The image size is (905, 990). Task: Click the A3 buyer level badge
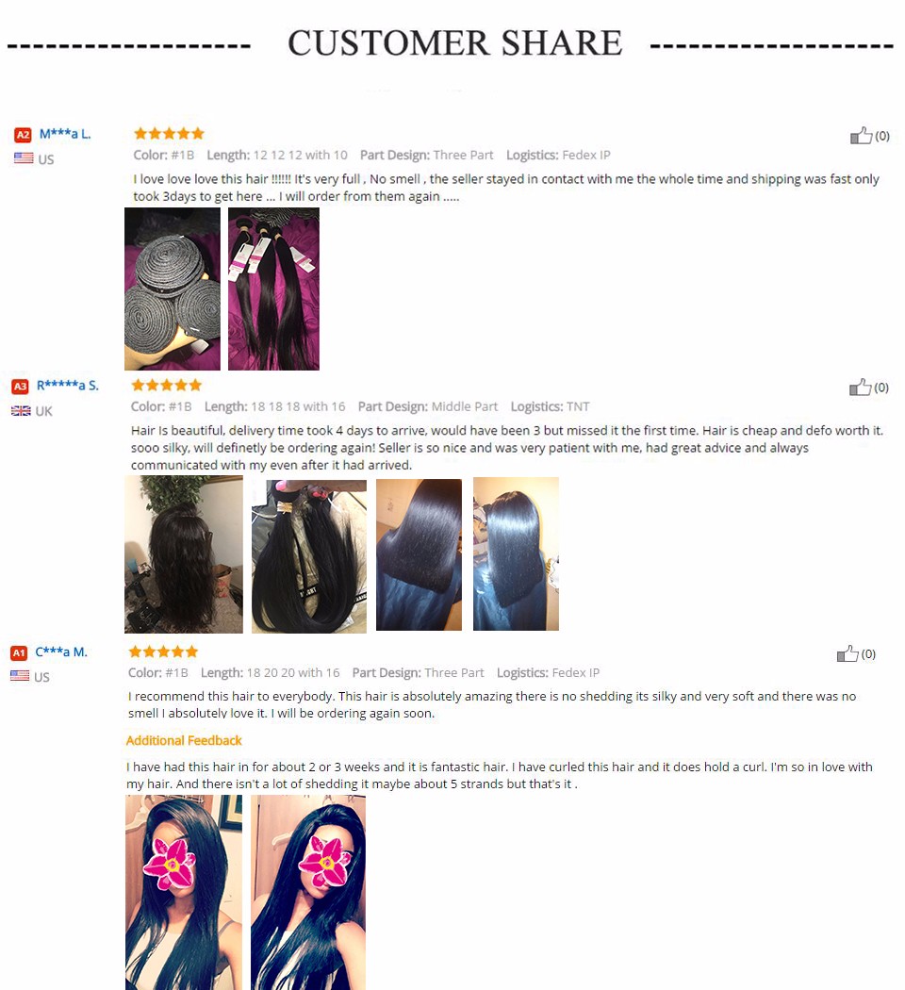click(20, 387)
